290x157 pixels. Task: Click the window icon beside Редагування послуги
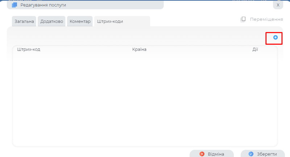[x=14, y=5]
